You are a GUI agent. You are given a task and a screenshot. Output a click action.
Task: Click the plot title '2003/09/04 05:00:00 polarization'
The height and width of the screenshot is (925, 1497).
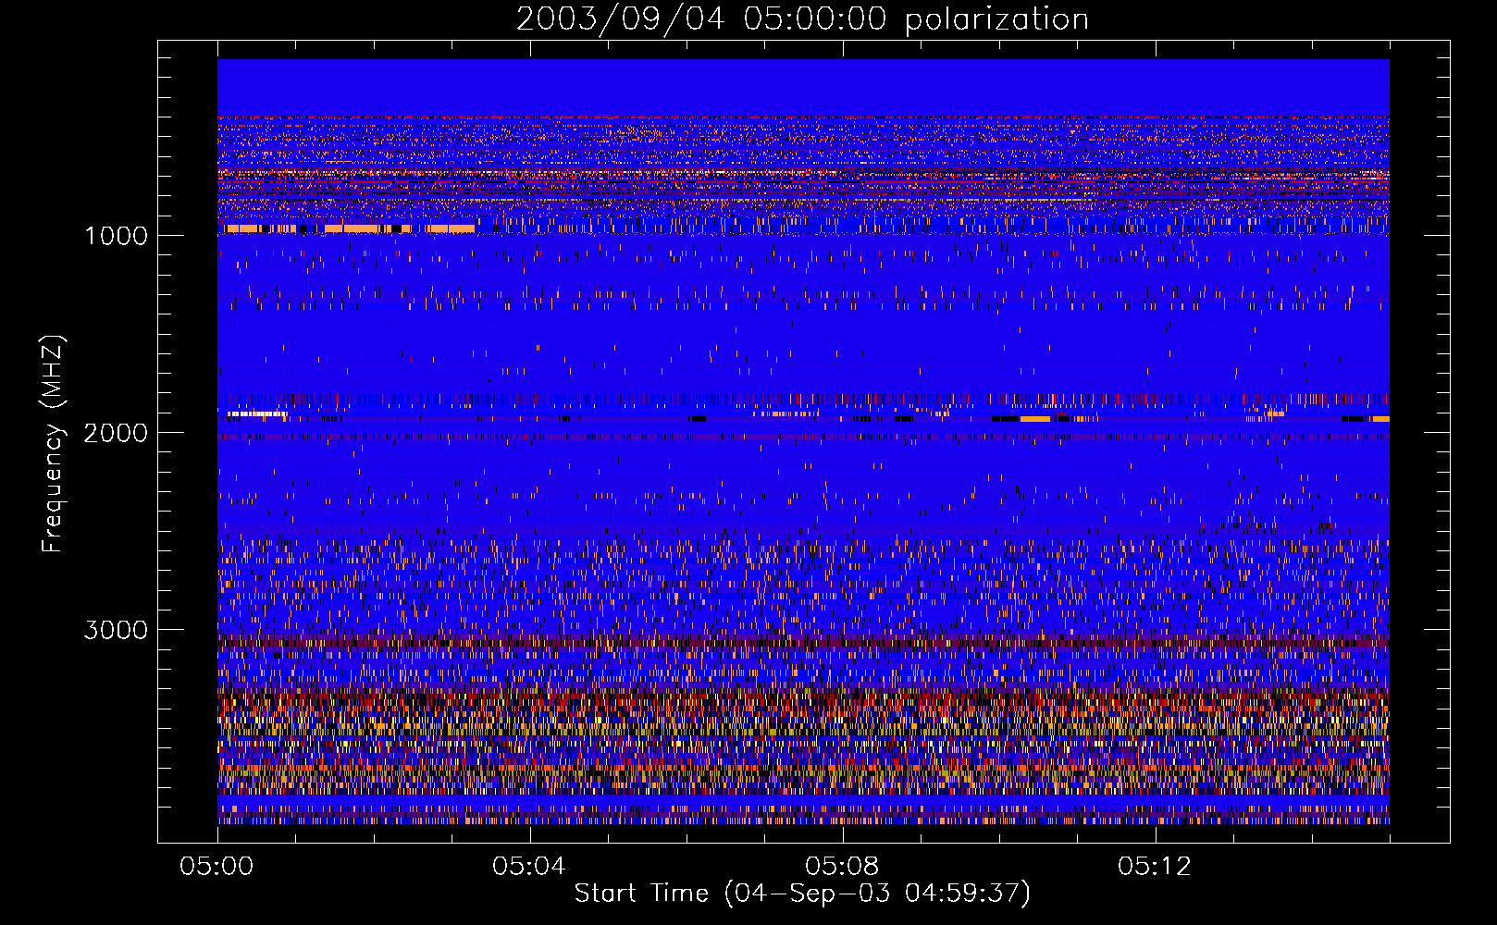802,18
